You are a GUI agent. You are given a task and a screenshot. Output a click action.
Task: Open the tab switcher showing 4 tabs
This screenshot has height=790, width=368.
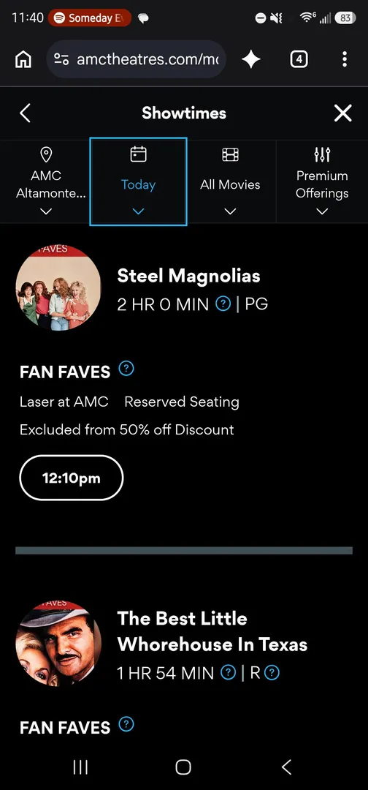299,59
